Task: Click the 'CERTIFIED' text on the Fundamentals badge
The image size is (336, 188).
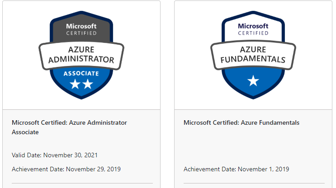Action: (253, 33)
